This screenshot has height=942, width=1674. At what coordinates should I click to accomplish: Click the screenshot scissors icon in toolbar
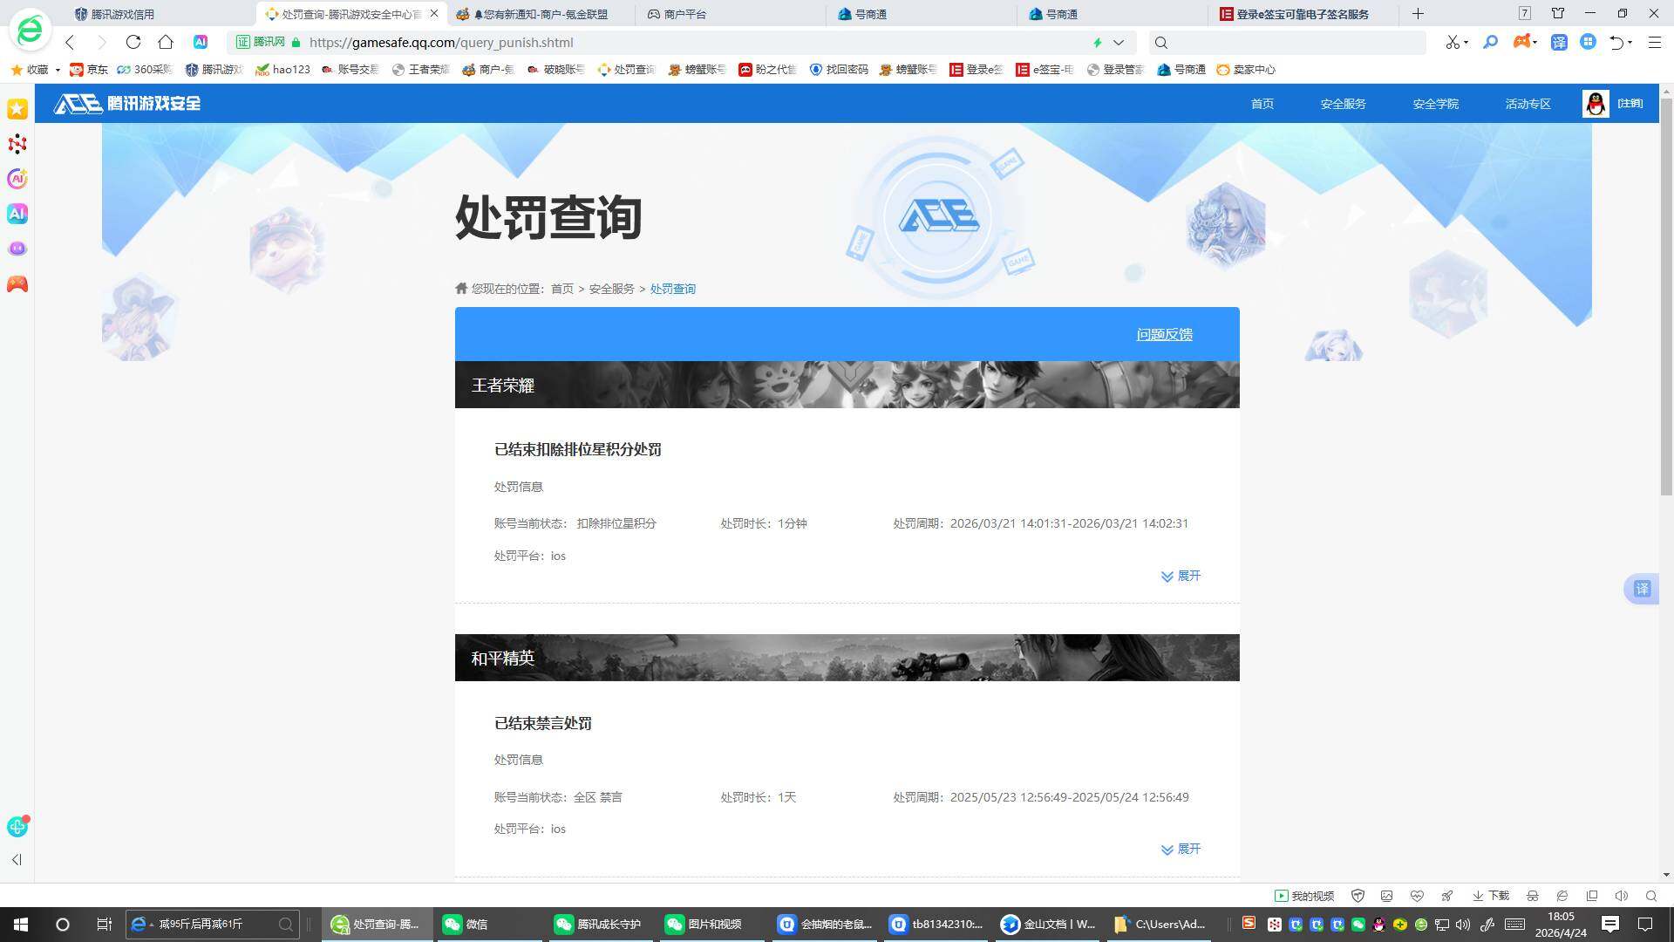pos(1454,42)
